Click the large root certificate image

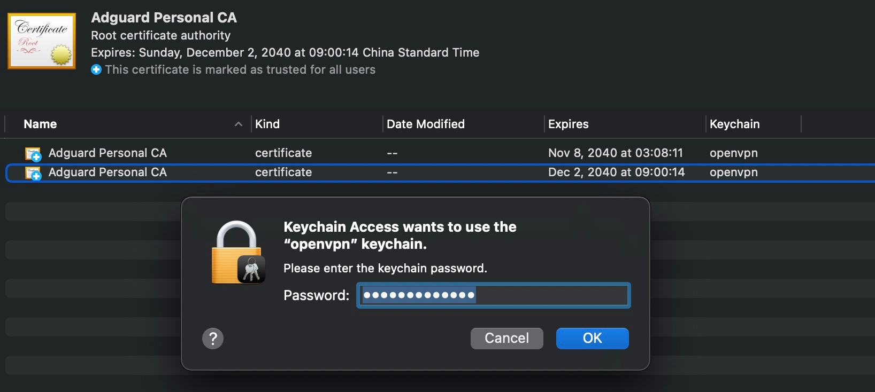[42, 42]
